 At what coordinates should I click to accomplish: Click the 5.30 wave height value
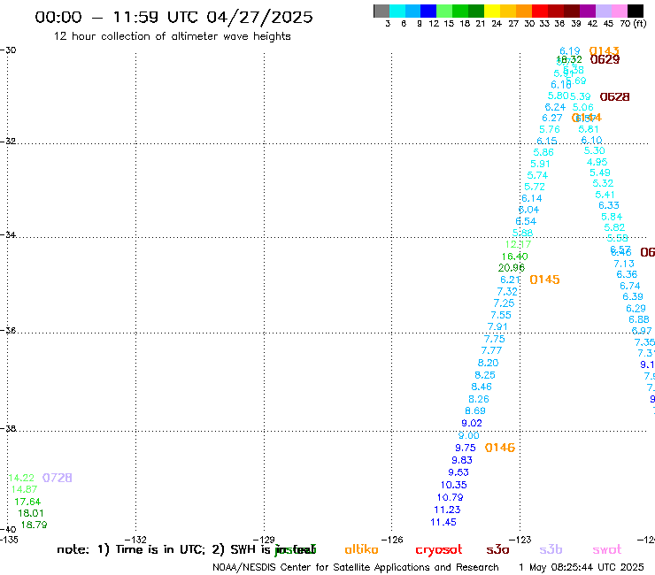595,150
